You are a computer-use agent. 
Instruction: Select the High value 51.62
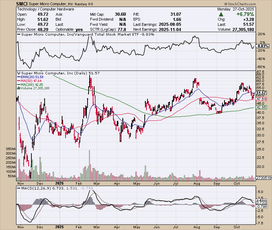pyautogui.click(x=43, y=19)
